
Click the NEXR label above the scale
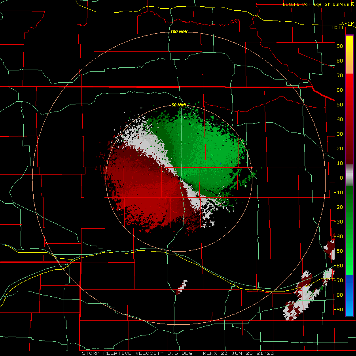(x=347, y=24)
